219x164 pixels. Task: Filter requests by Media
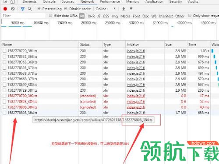click(125, 16)
